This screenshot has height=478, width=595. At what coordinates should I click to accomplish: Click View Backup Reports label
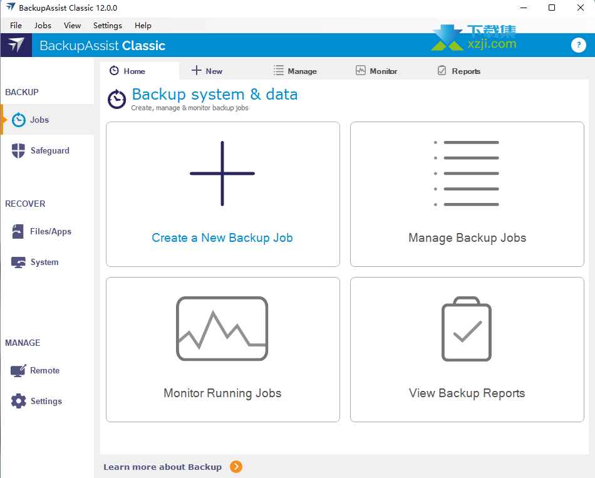pos(467,393)
